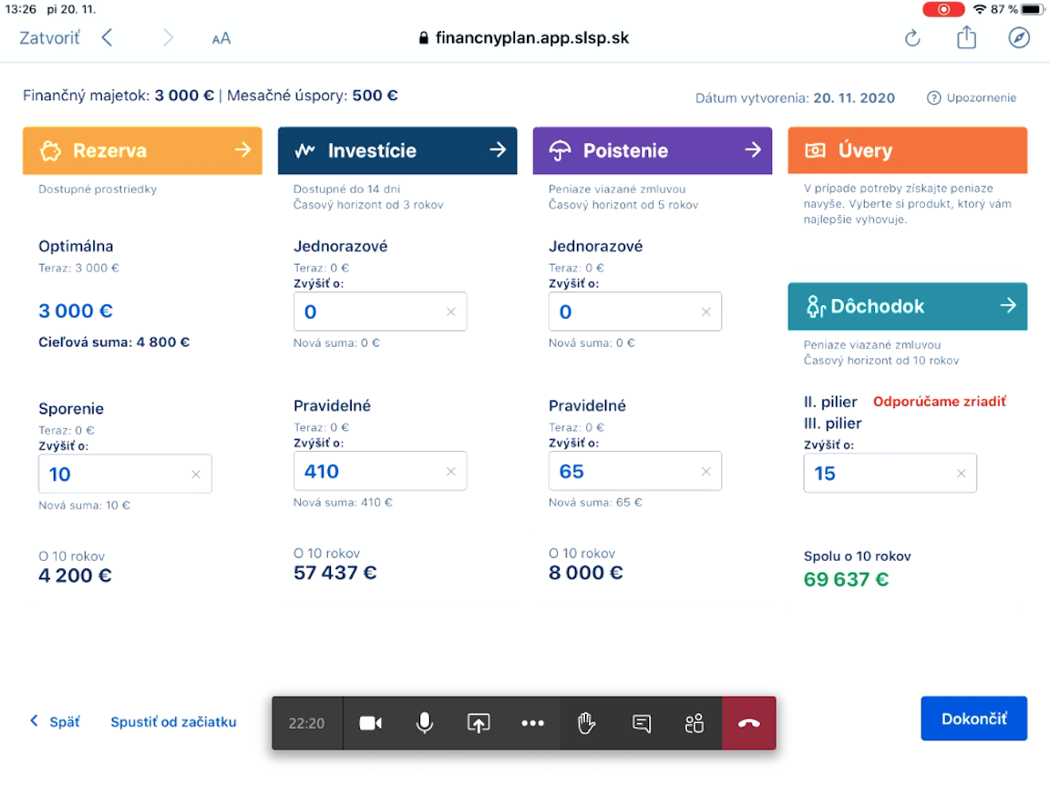Open the Úvery tab header

tap(907, 150)
